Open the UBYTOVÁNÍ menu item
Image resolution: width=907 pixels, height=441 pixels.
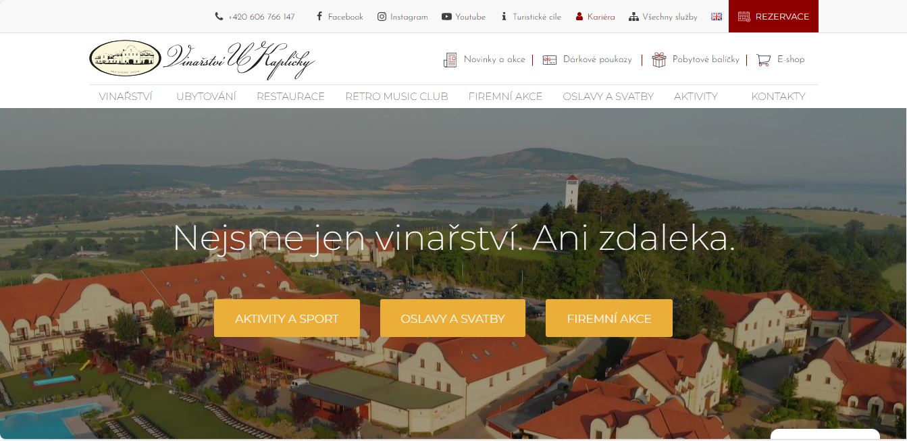(206, 97)
